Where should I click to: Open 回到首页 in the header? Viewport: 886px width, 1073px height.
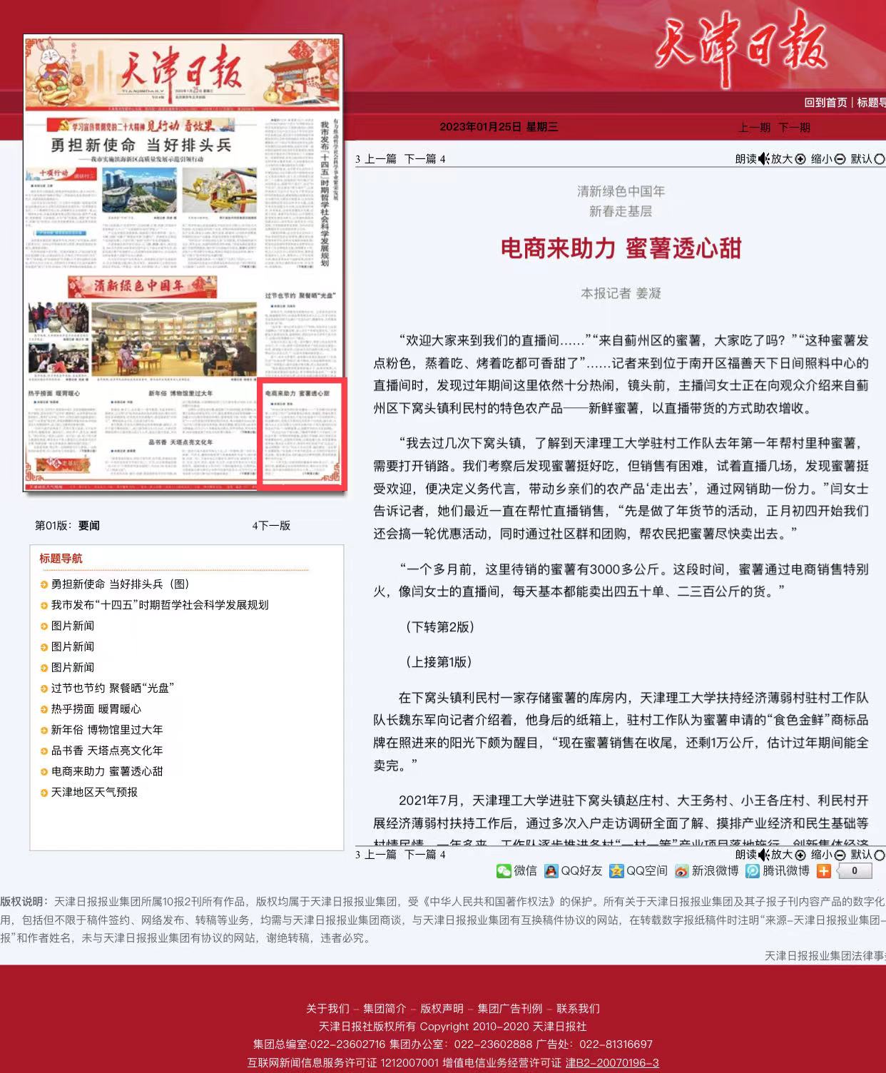[825, 103]
